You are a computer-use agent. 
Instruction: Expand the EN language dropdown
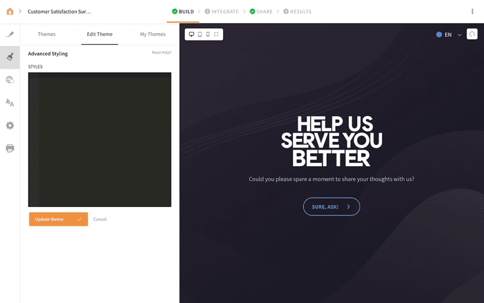(x=449, y=34)
